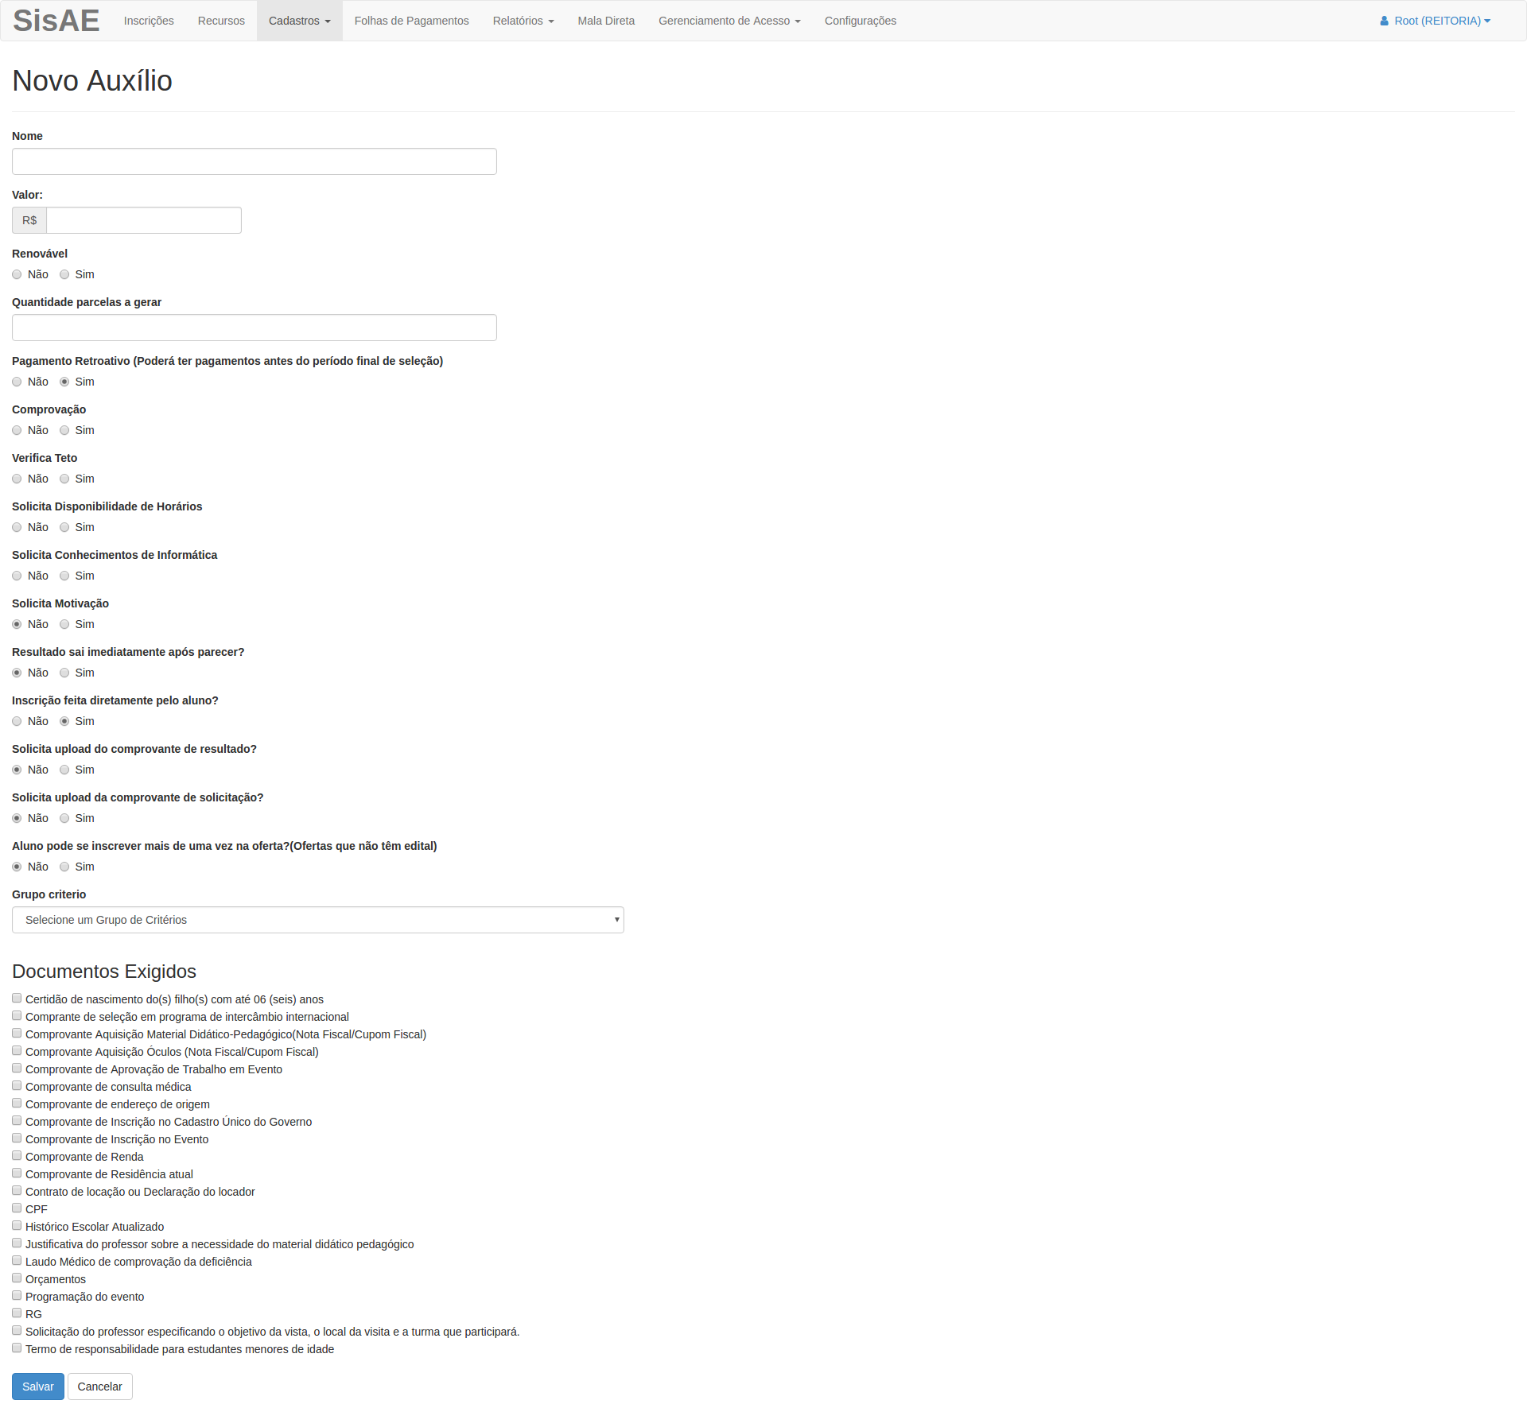1527x1408 pixels.
Task: Tick Comprovante Aquisição Material Didático-Pedagógico
Action: click(x=17, y=1033)
